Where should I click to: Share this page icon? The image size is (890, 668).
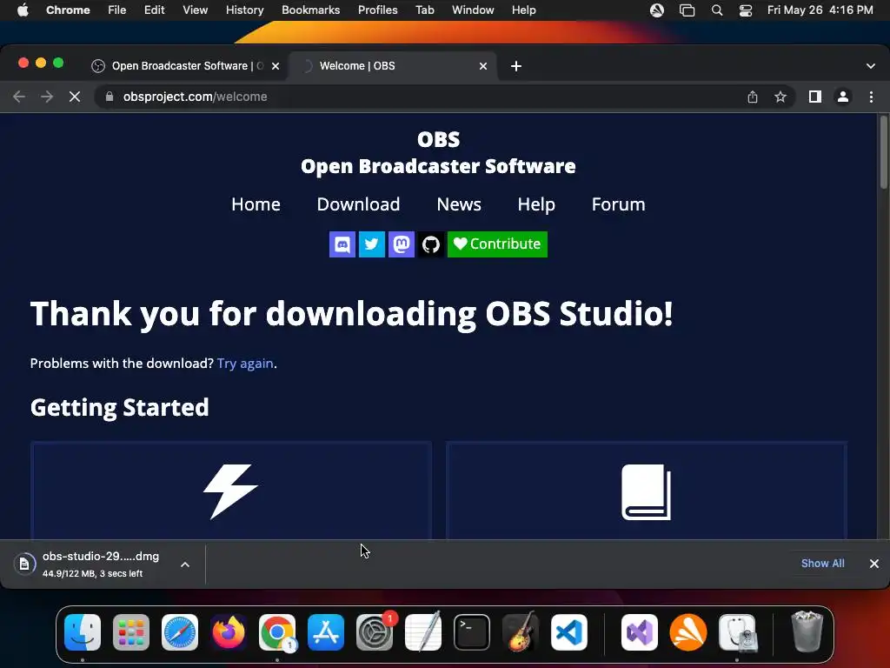(752, 97)
